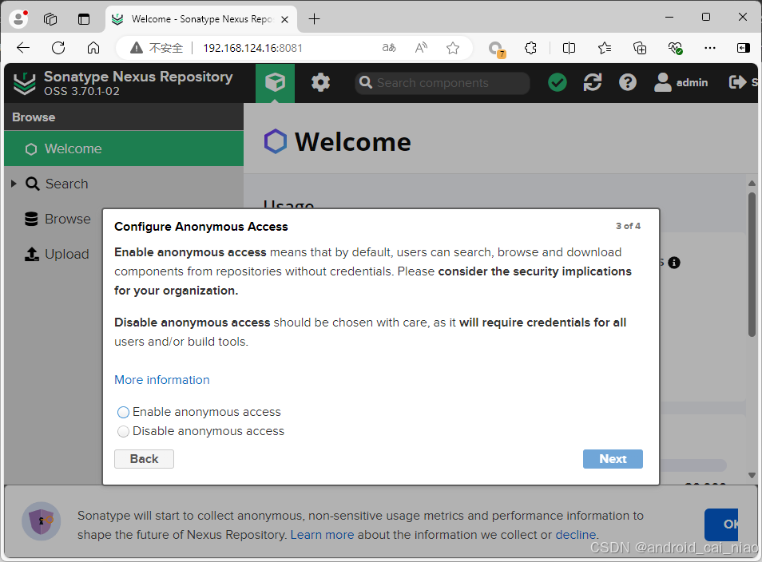Click OK on the usage metrics banner
The height and width of the screenshot is (562, 762).
(722, 524)
